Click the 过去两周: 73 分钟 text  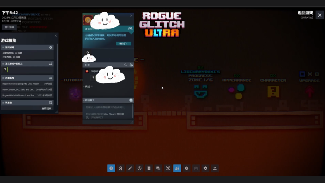(11, 57)
